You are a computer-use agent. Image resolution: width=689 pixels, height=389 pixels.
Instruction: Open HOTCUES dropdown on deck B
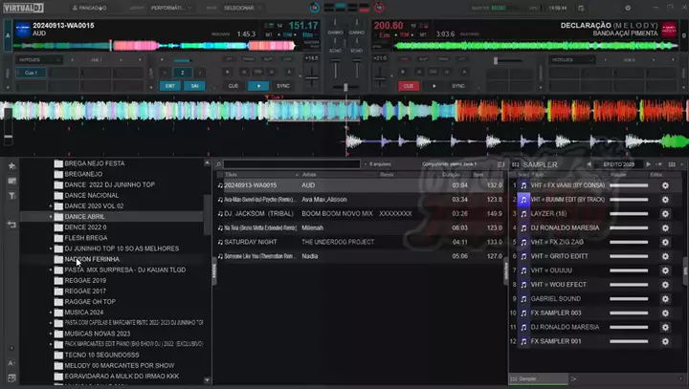(571, 59)
